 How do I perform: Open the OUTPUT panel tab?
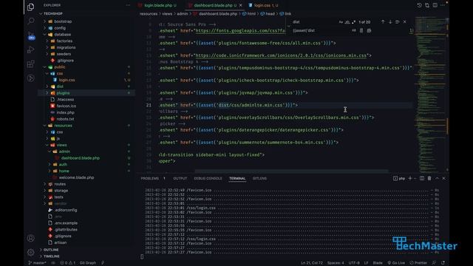coord(180,178)
